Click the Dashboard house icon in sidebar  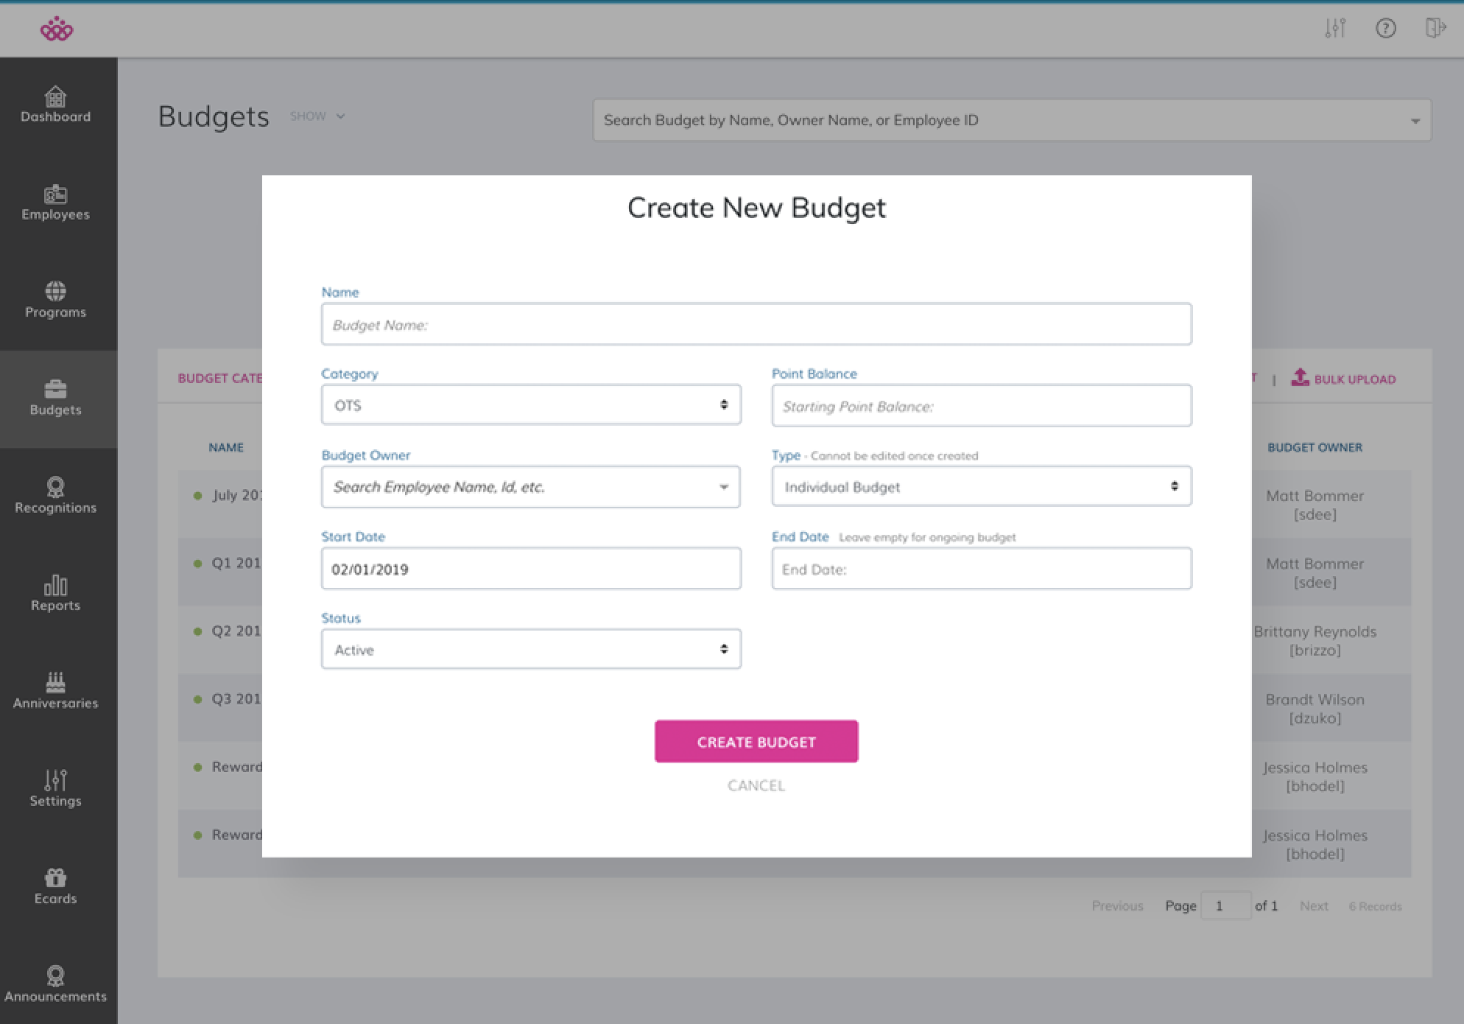pyautogui.click(x=55, y=97)
